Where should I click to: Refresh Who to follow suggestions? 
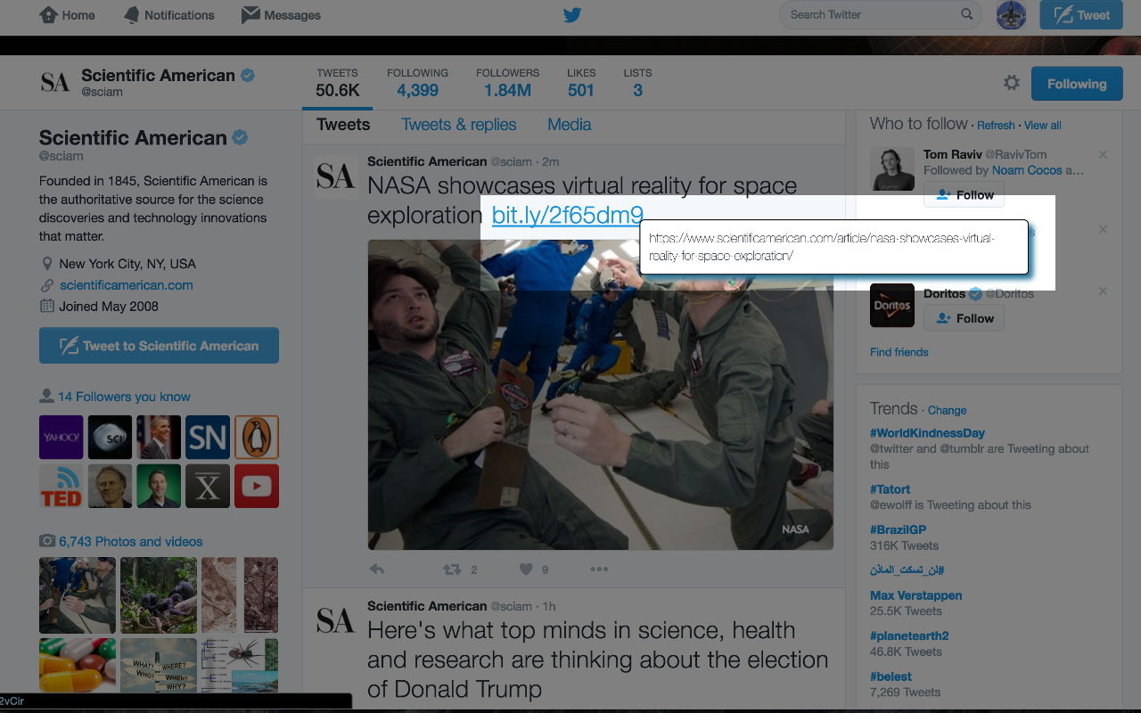pyautogui.click(x=996, y=125)
